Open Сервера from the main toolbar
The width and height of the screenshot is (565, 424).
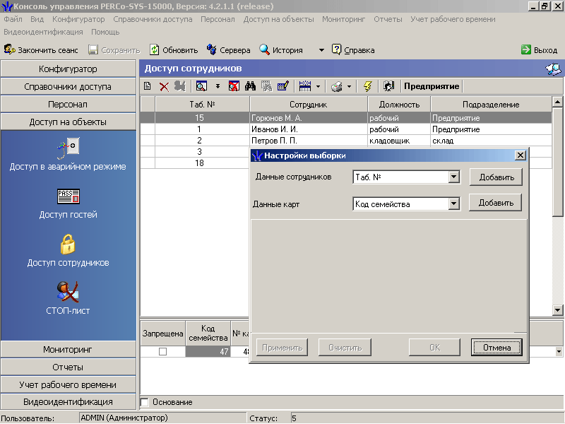[x=228, y=49]
